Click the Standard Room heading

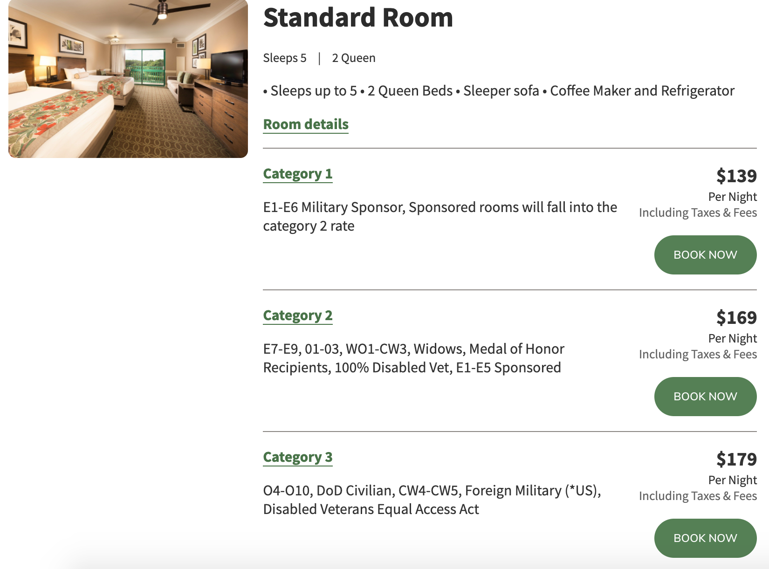358,18
